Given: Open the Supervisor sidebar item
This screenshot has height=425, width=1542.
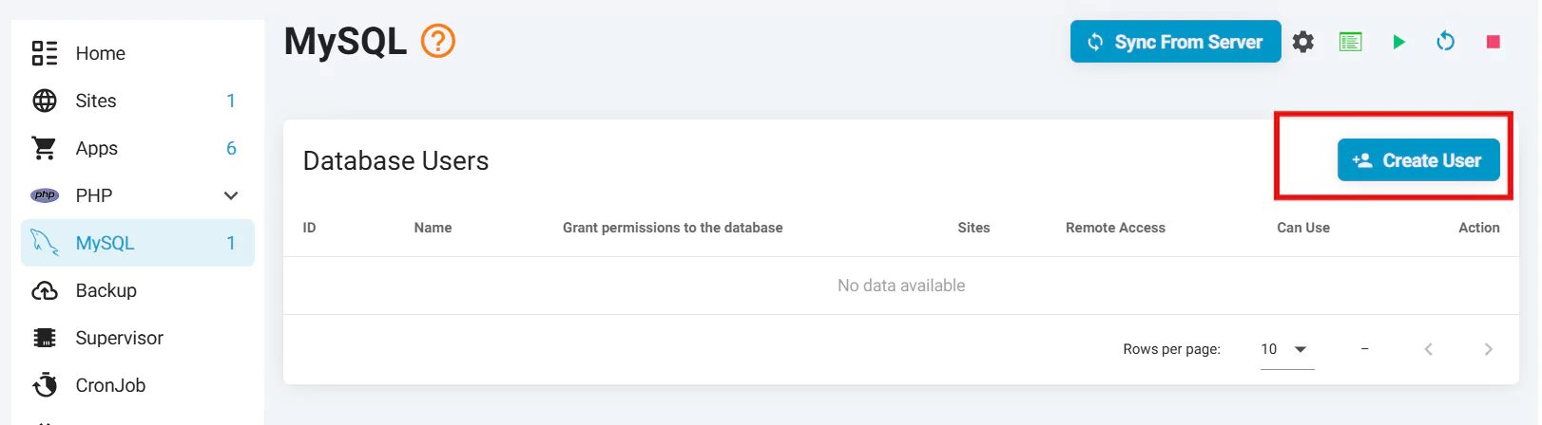Looking at the screenshot, I should pyautogui.click(x=119, y=338).
